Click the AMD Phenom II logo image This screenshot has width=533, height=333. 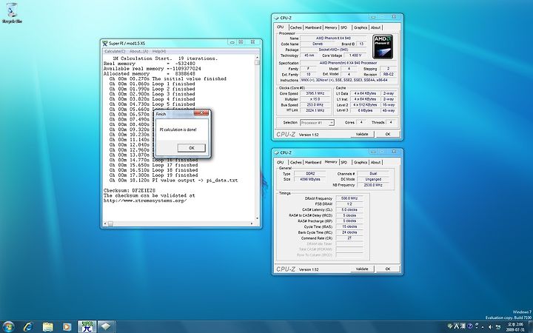pos(383,47)
